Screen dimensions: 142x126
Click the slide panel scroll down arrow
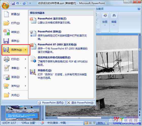[43, 120]
